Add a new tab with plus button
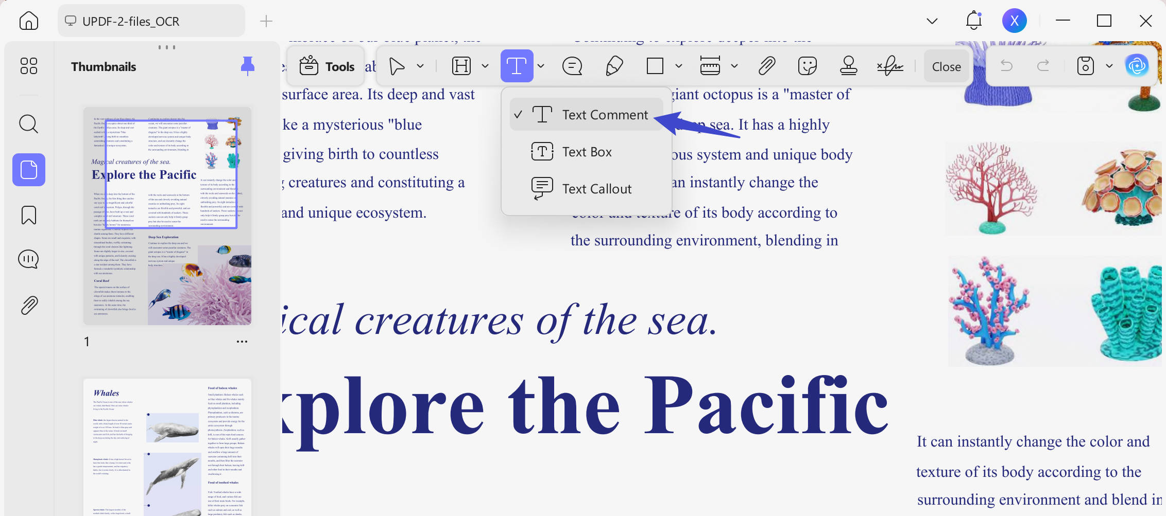1166x516 pixels. pos(266,21)
